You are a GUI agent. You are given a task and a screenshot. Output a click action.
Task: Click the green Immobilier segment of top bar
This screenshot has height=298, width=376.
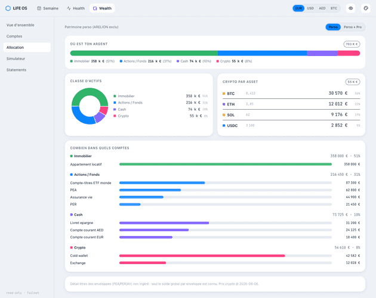pyautogui.click(x=144, y=53)
